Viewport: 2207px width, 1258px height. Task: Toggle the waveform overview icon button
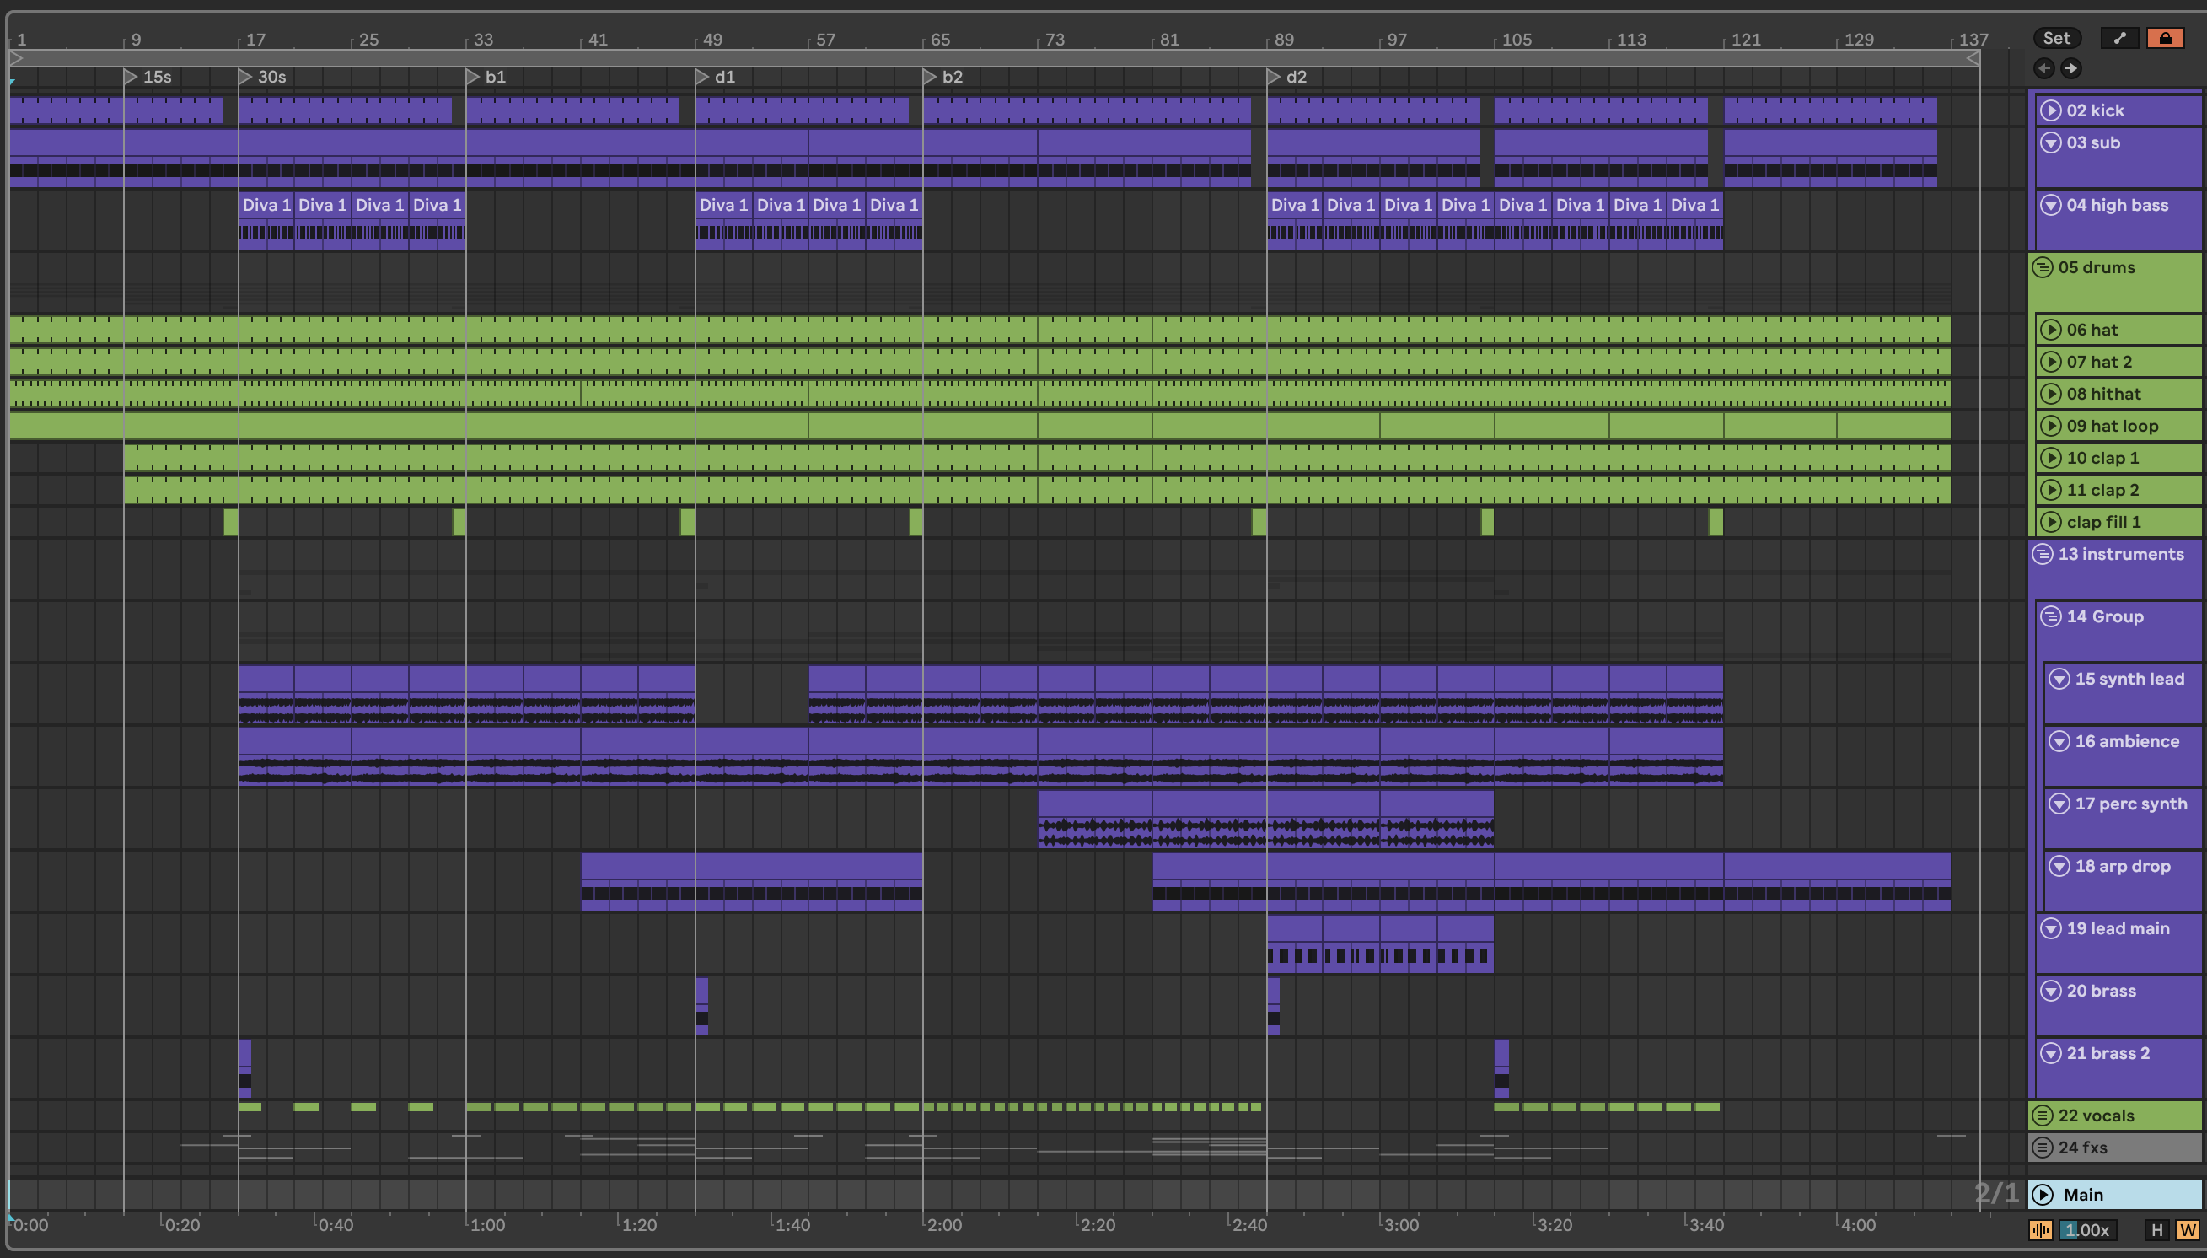coord(2040,1230)
